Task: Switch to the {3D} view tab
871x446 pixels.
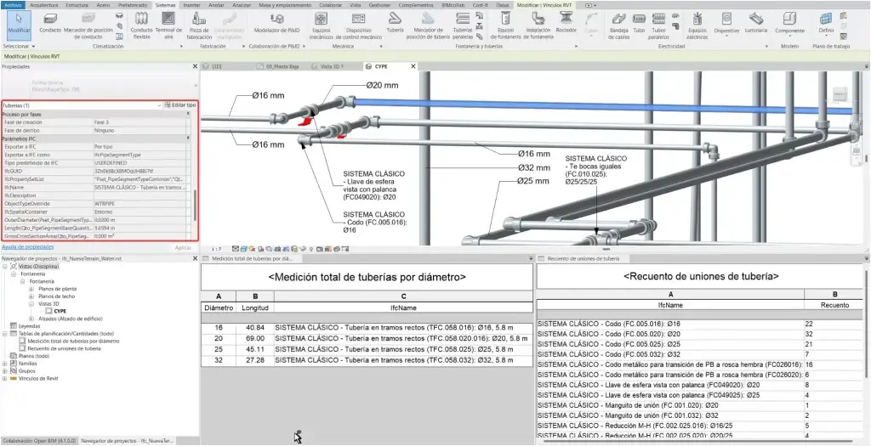Action: coord(217,66)
